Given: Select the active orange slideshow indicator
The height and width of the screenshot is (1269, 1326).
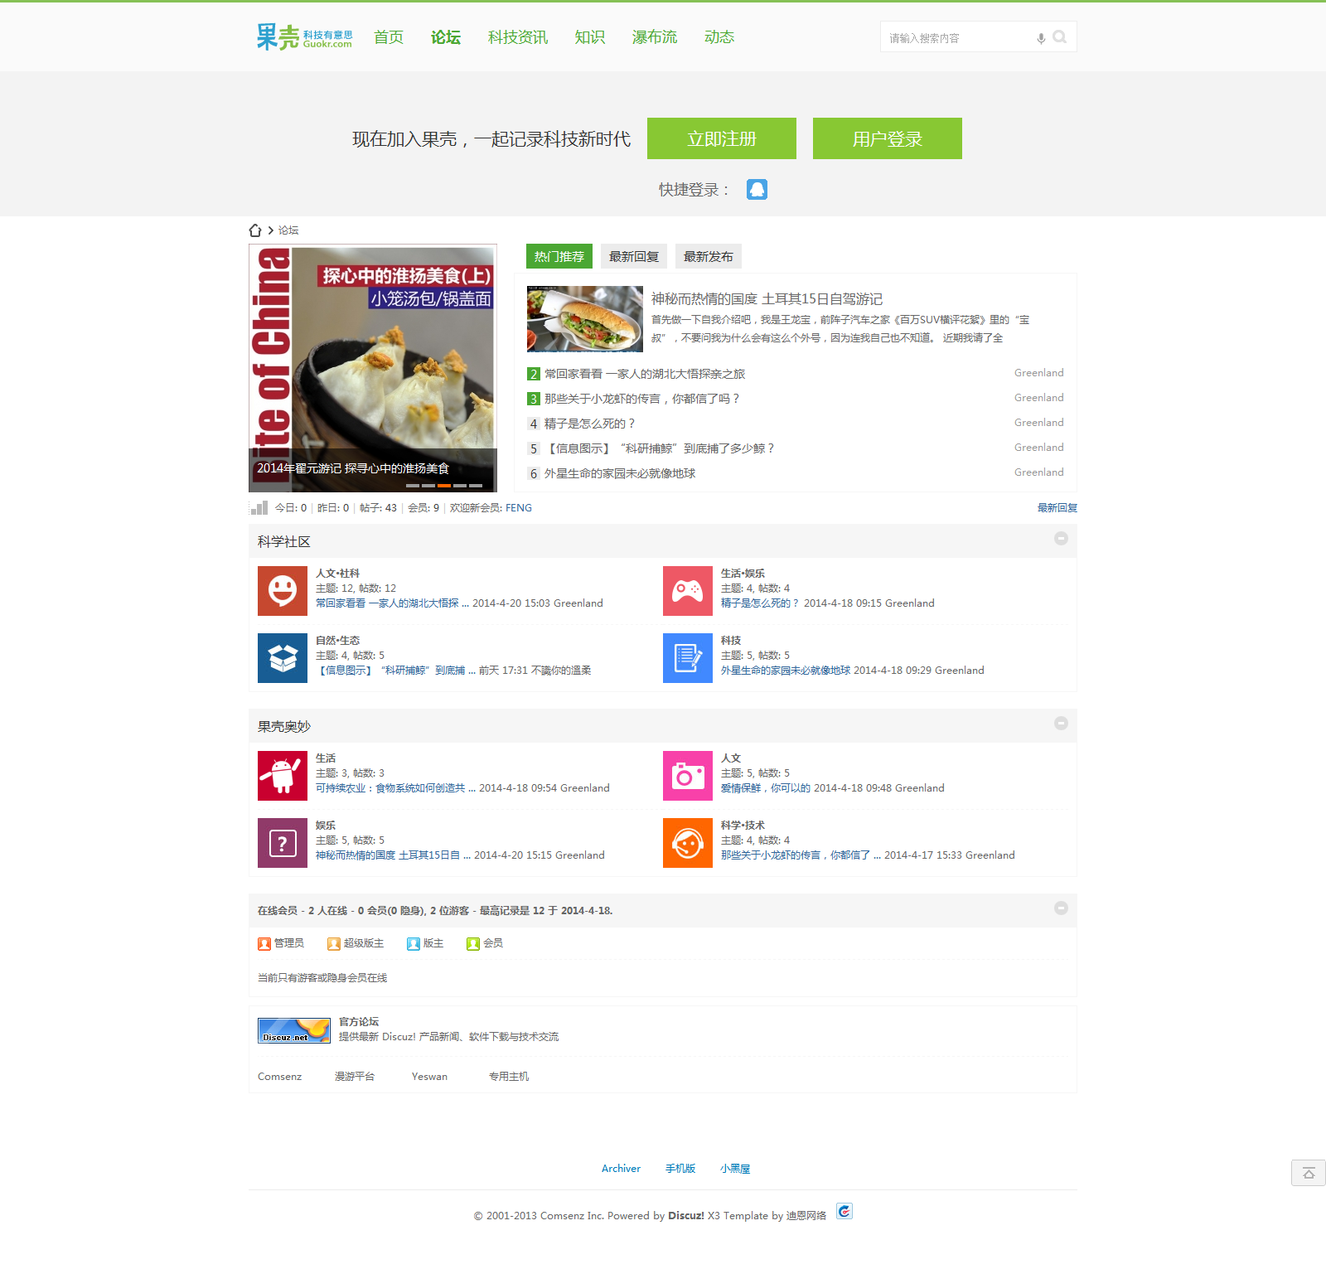Looking at the screenshot, I should click(444, 486).
